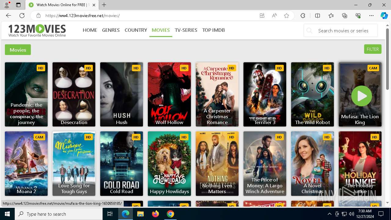
Task: Show hidden system tray icons
Action: [329, 214]
